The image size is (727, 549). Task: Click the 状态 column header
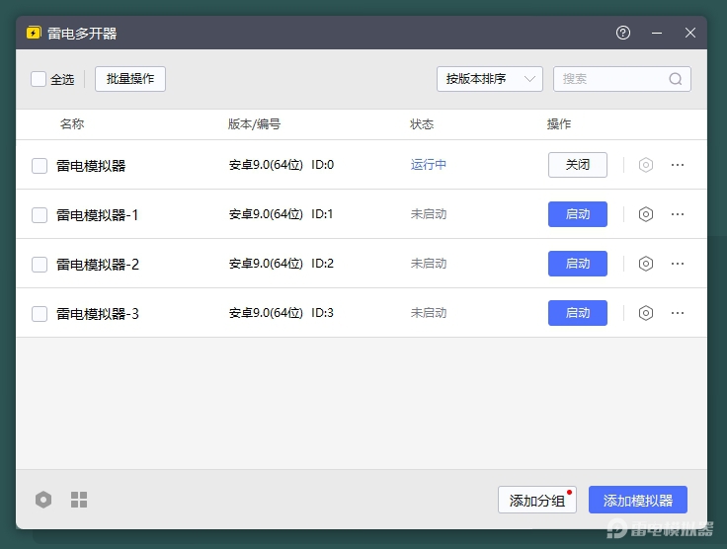point(422,124)
